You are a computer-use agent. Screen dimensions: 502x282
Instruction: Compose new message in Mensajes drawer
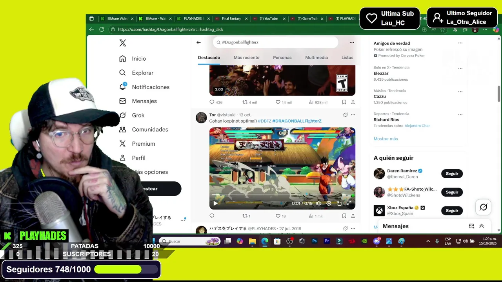pos(471,226)
